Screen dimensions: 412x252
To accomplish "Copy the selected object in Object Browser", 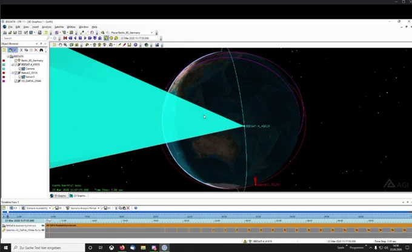I will click(26, 50).
